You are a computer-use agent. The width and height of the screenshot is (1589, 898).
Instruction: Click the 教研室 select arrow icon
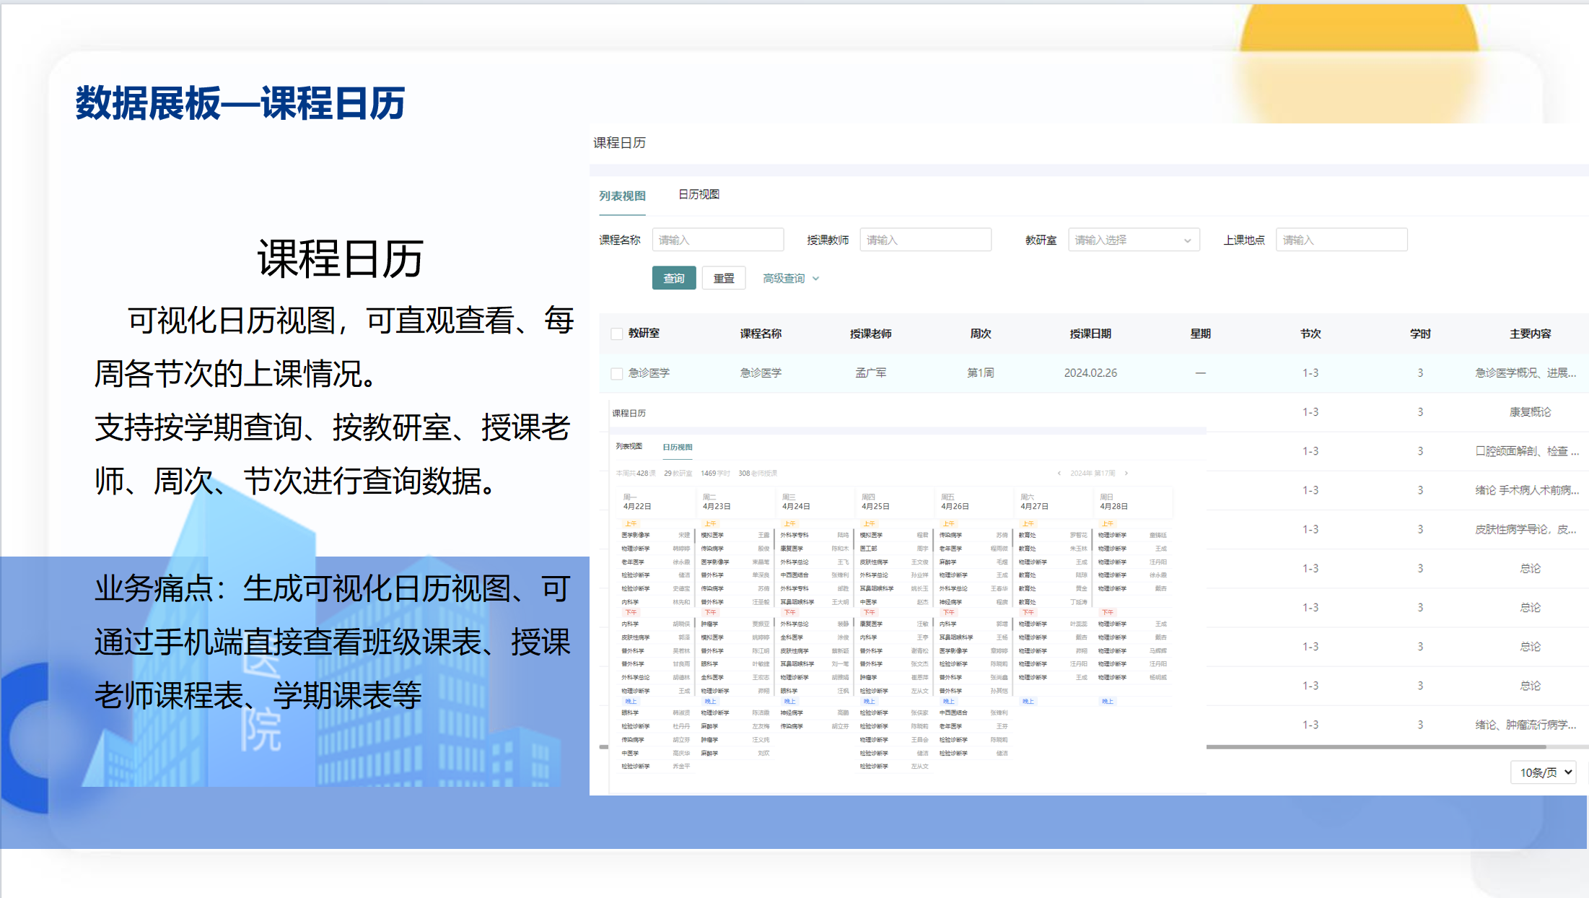point(1187,240)
